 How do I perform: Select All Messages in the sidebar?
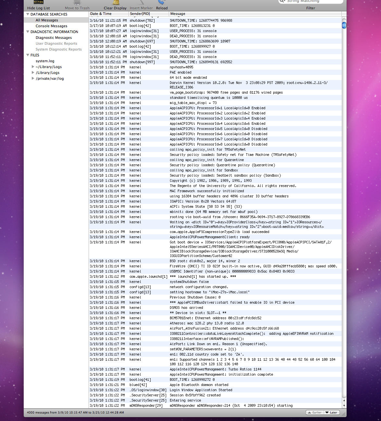pos(47,20)
